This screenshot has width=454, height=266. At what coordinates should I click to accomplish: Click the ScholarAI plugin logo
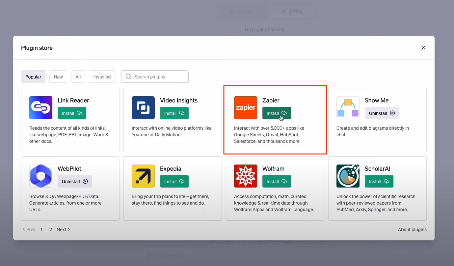[348, 176]
